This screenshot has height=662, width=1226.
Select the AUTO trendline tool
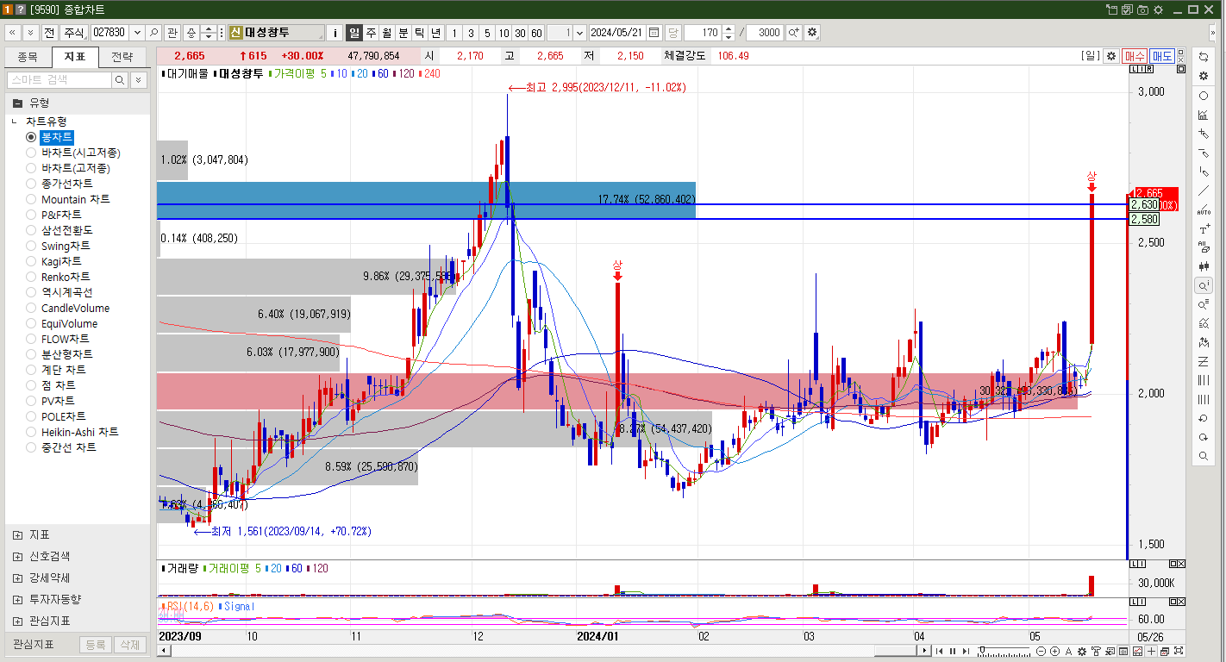(x=1204, y=209)
